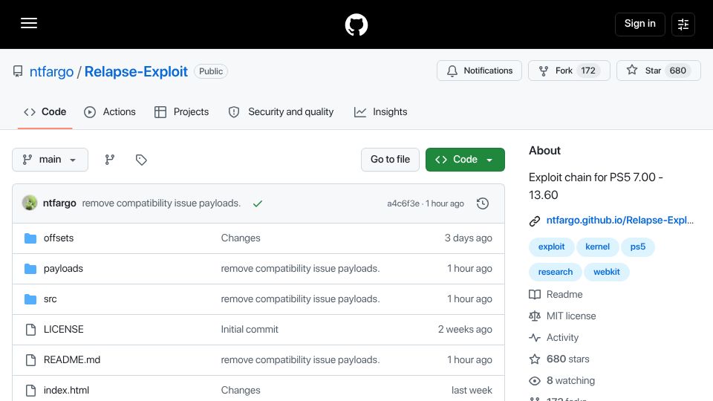The height and width of the screenshot is (401, 713).
Task: Select the research topic tag
Action: click(556, 272)
